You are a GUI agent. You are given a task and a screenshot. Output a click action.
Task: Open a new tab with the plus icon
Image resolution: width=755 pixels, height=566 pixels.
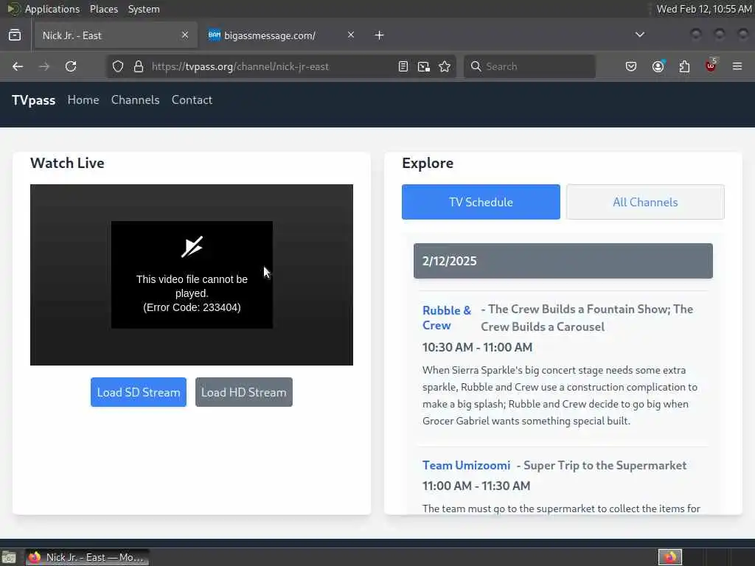379,35
